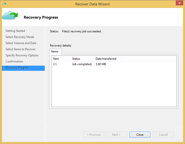Select the Confirmation step in the sidebar
The image size is (185, 144).
(x=14, y=62)
